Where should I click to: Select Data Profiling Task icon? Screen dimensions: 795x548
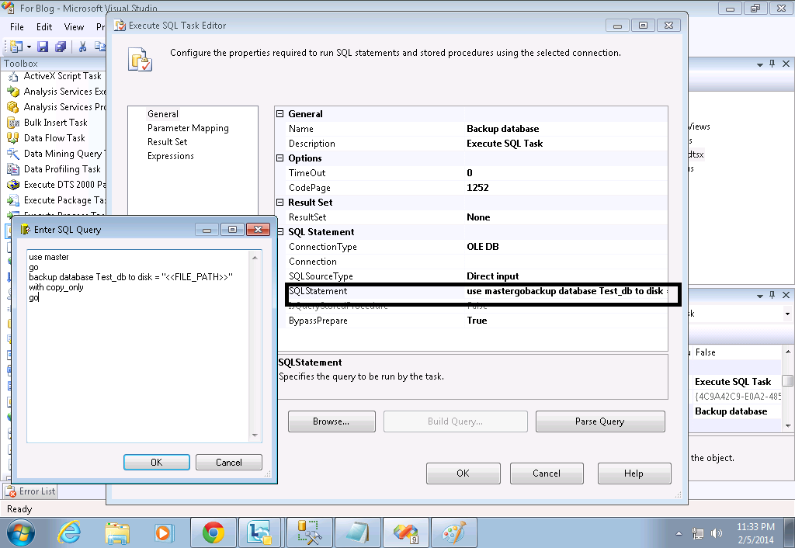point(12,169)
